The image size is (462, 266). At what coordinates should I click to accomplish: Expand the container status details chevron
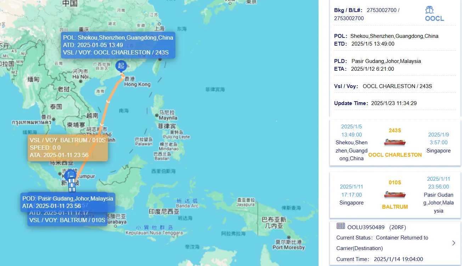tap(454, 243)
